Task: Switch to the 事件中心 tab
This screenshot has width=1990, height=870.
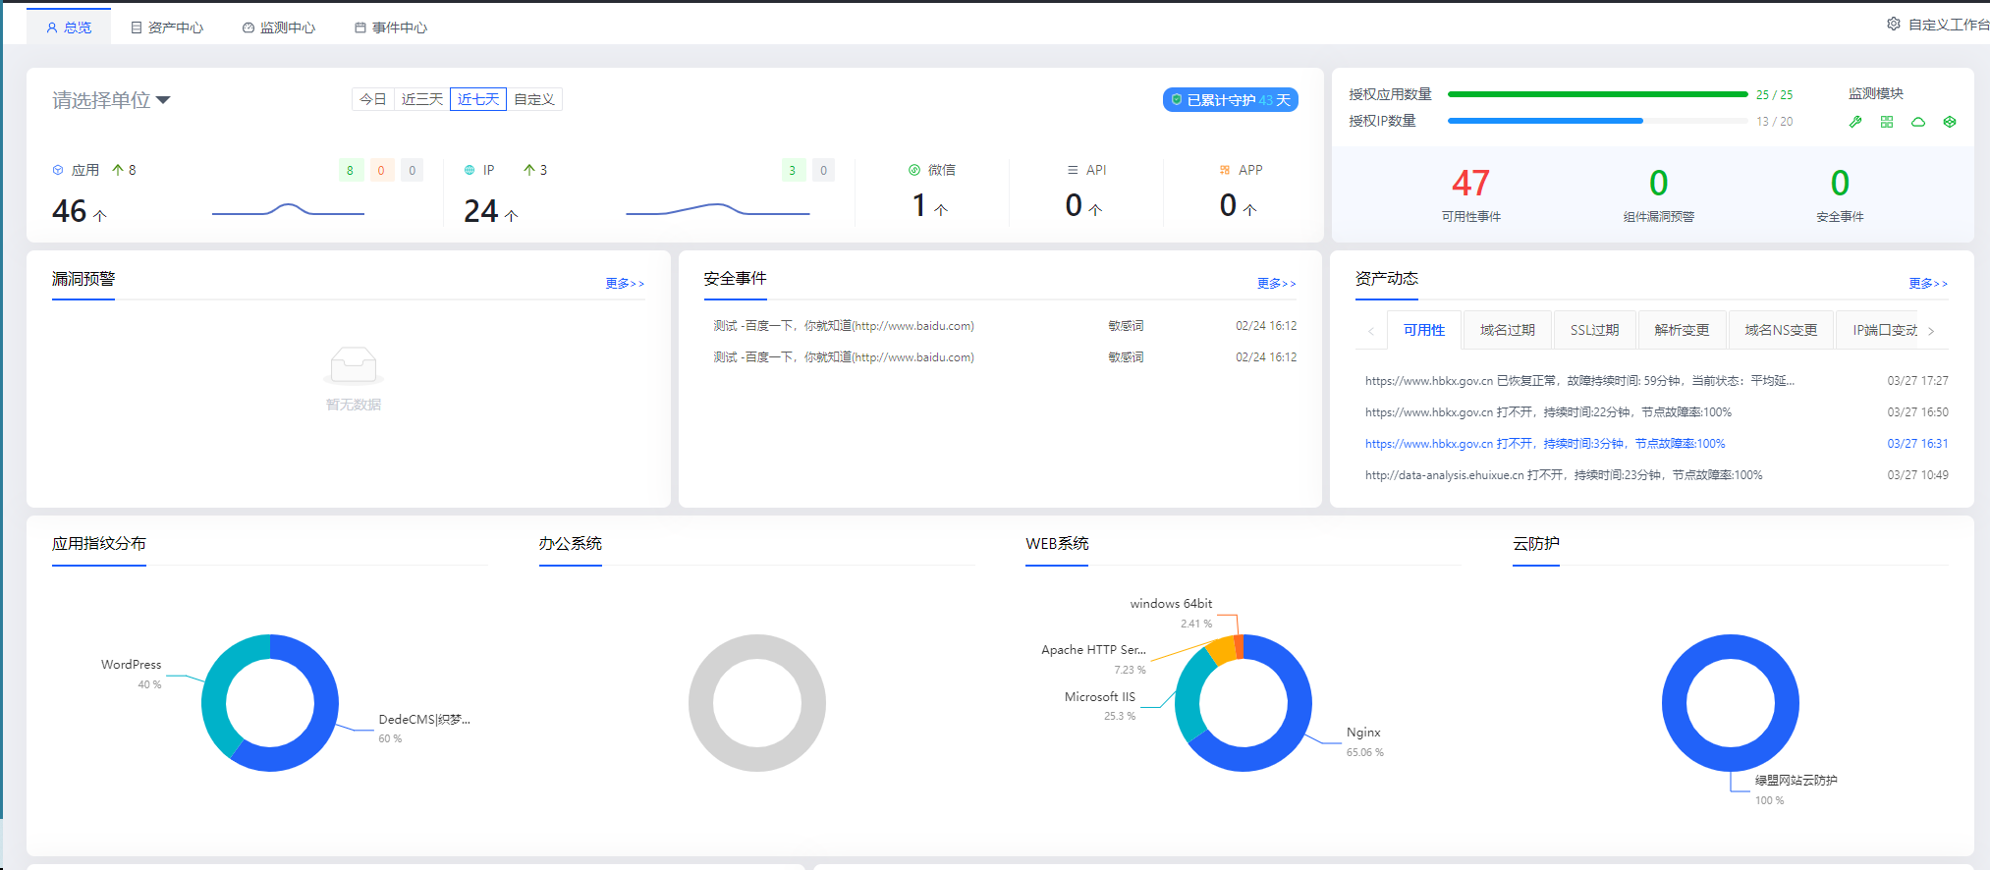Action: (391, 27)
